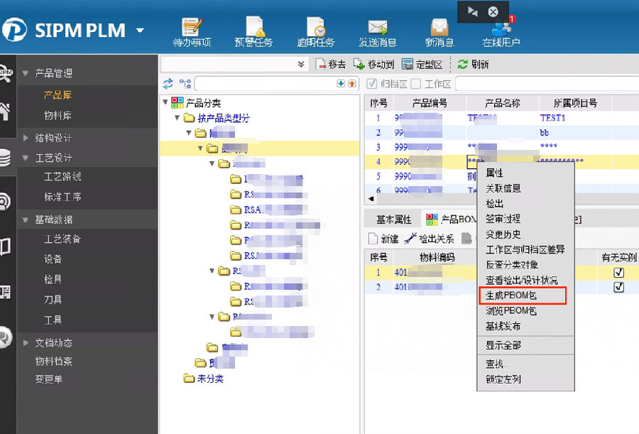Select the 未分类 folder in tree
The image size is (639, 434).
point(204,379)
